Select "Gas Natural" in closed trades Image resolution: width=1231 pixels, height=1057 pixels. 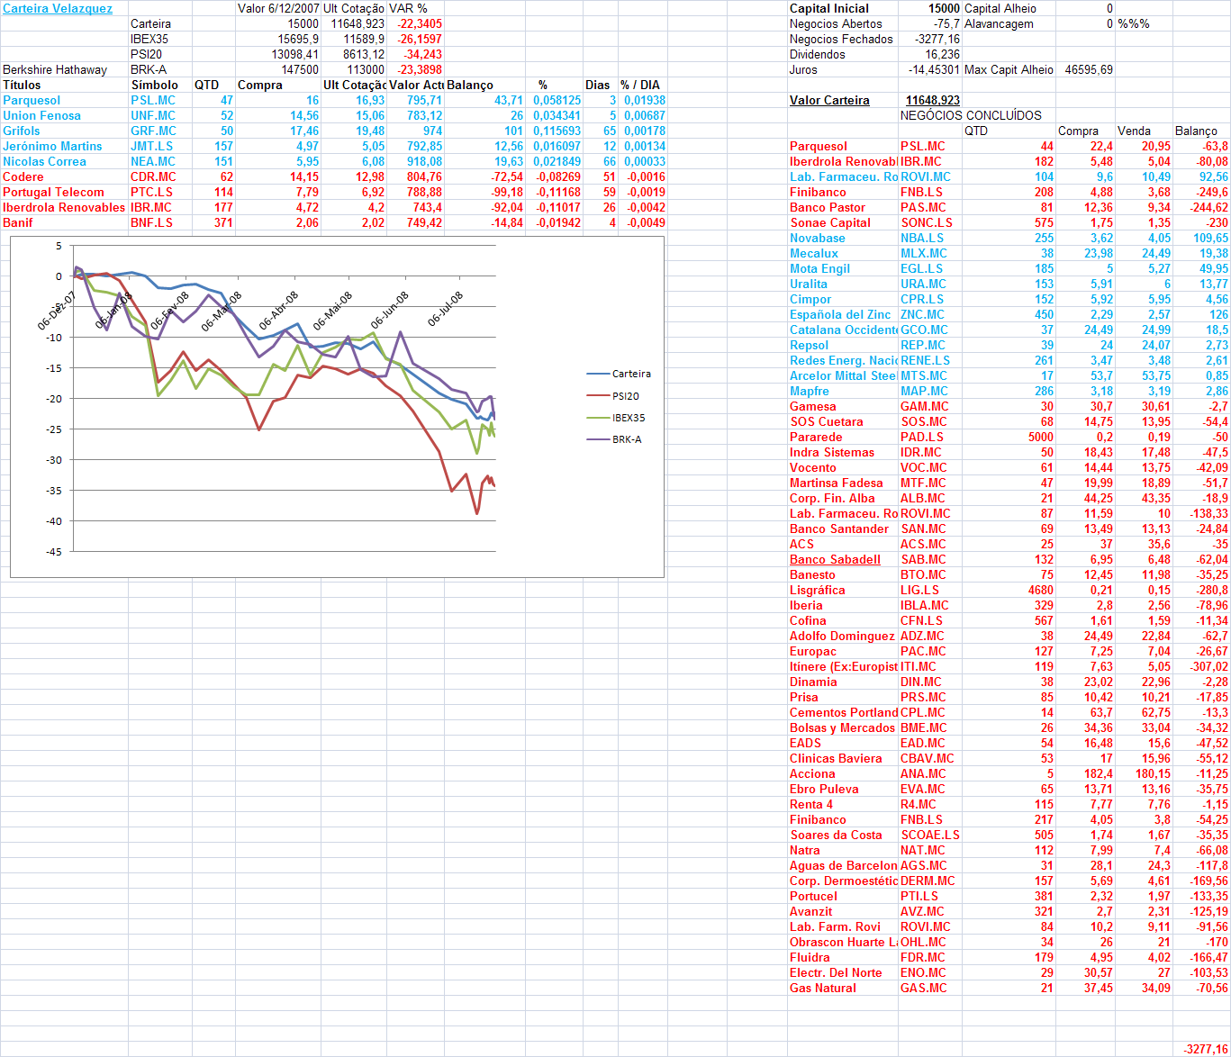(823, 989)
